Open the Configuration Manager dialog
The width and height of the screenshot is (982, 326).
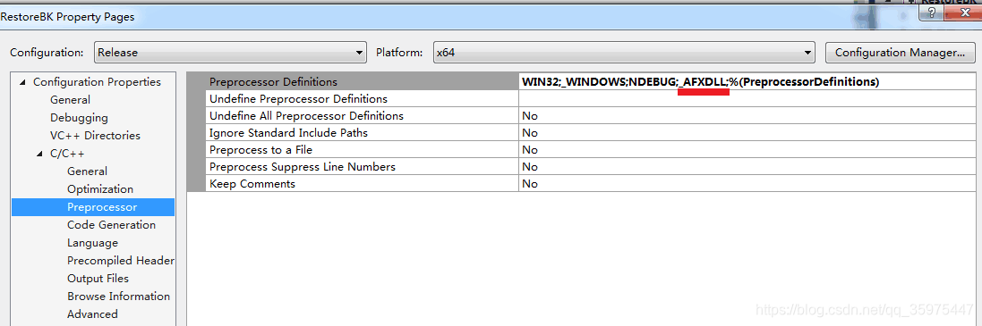[900, 53]
